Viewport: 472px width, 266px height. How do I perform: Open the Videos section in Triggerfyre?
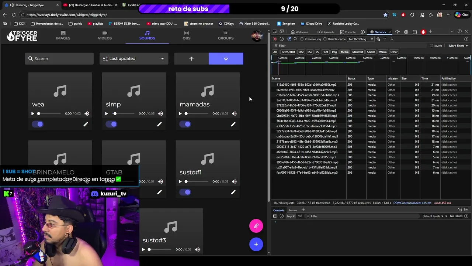point(105,35)
